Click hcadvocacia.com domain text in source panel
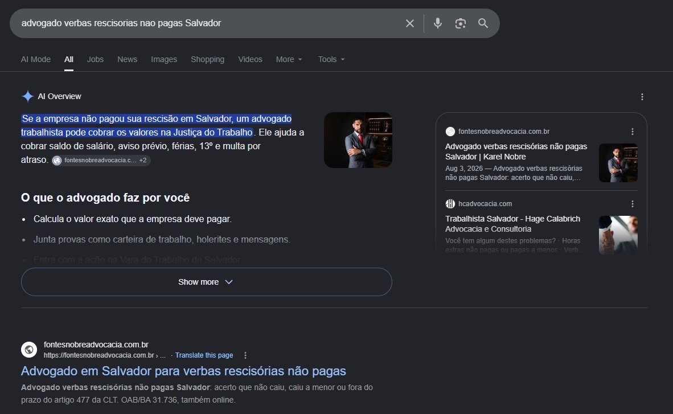This screenshot has height=414, width=673. 485,203
